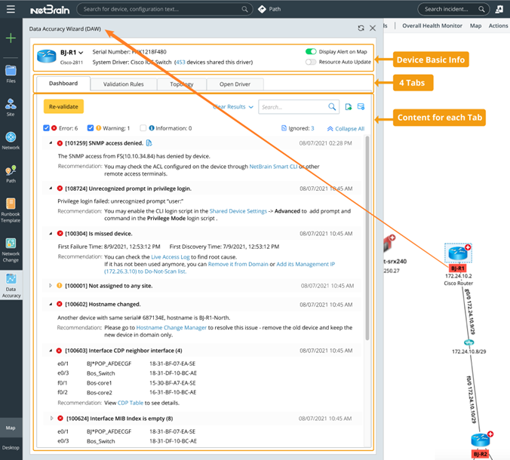Click the Re-validate button

click(x=63, y=106)
